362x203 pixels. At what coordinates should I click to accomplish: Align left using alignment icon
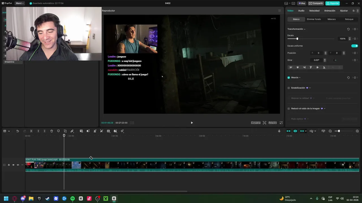pyautogui.click(x=291, y=67)
